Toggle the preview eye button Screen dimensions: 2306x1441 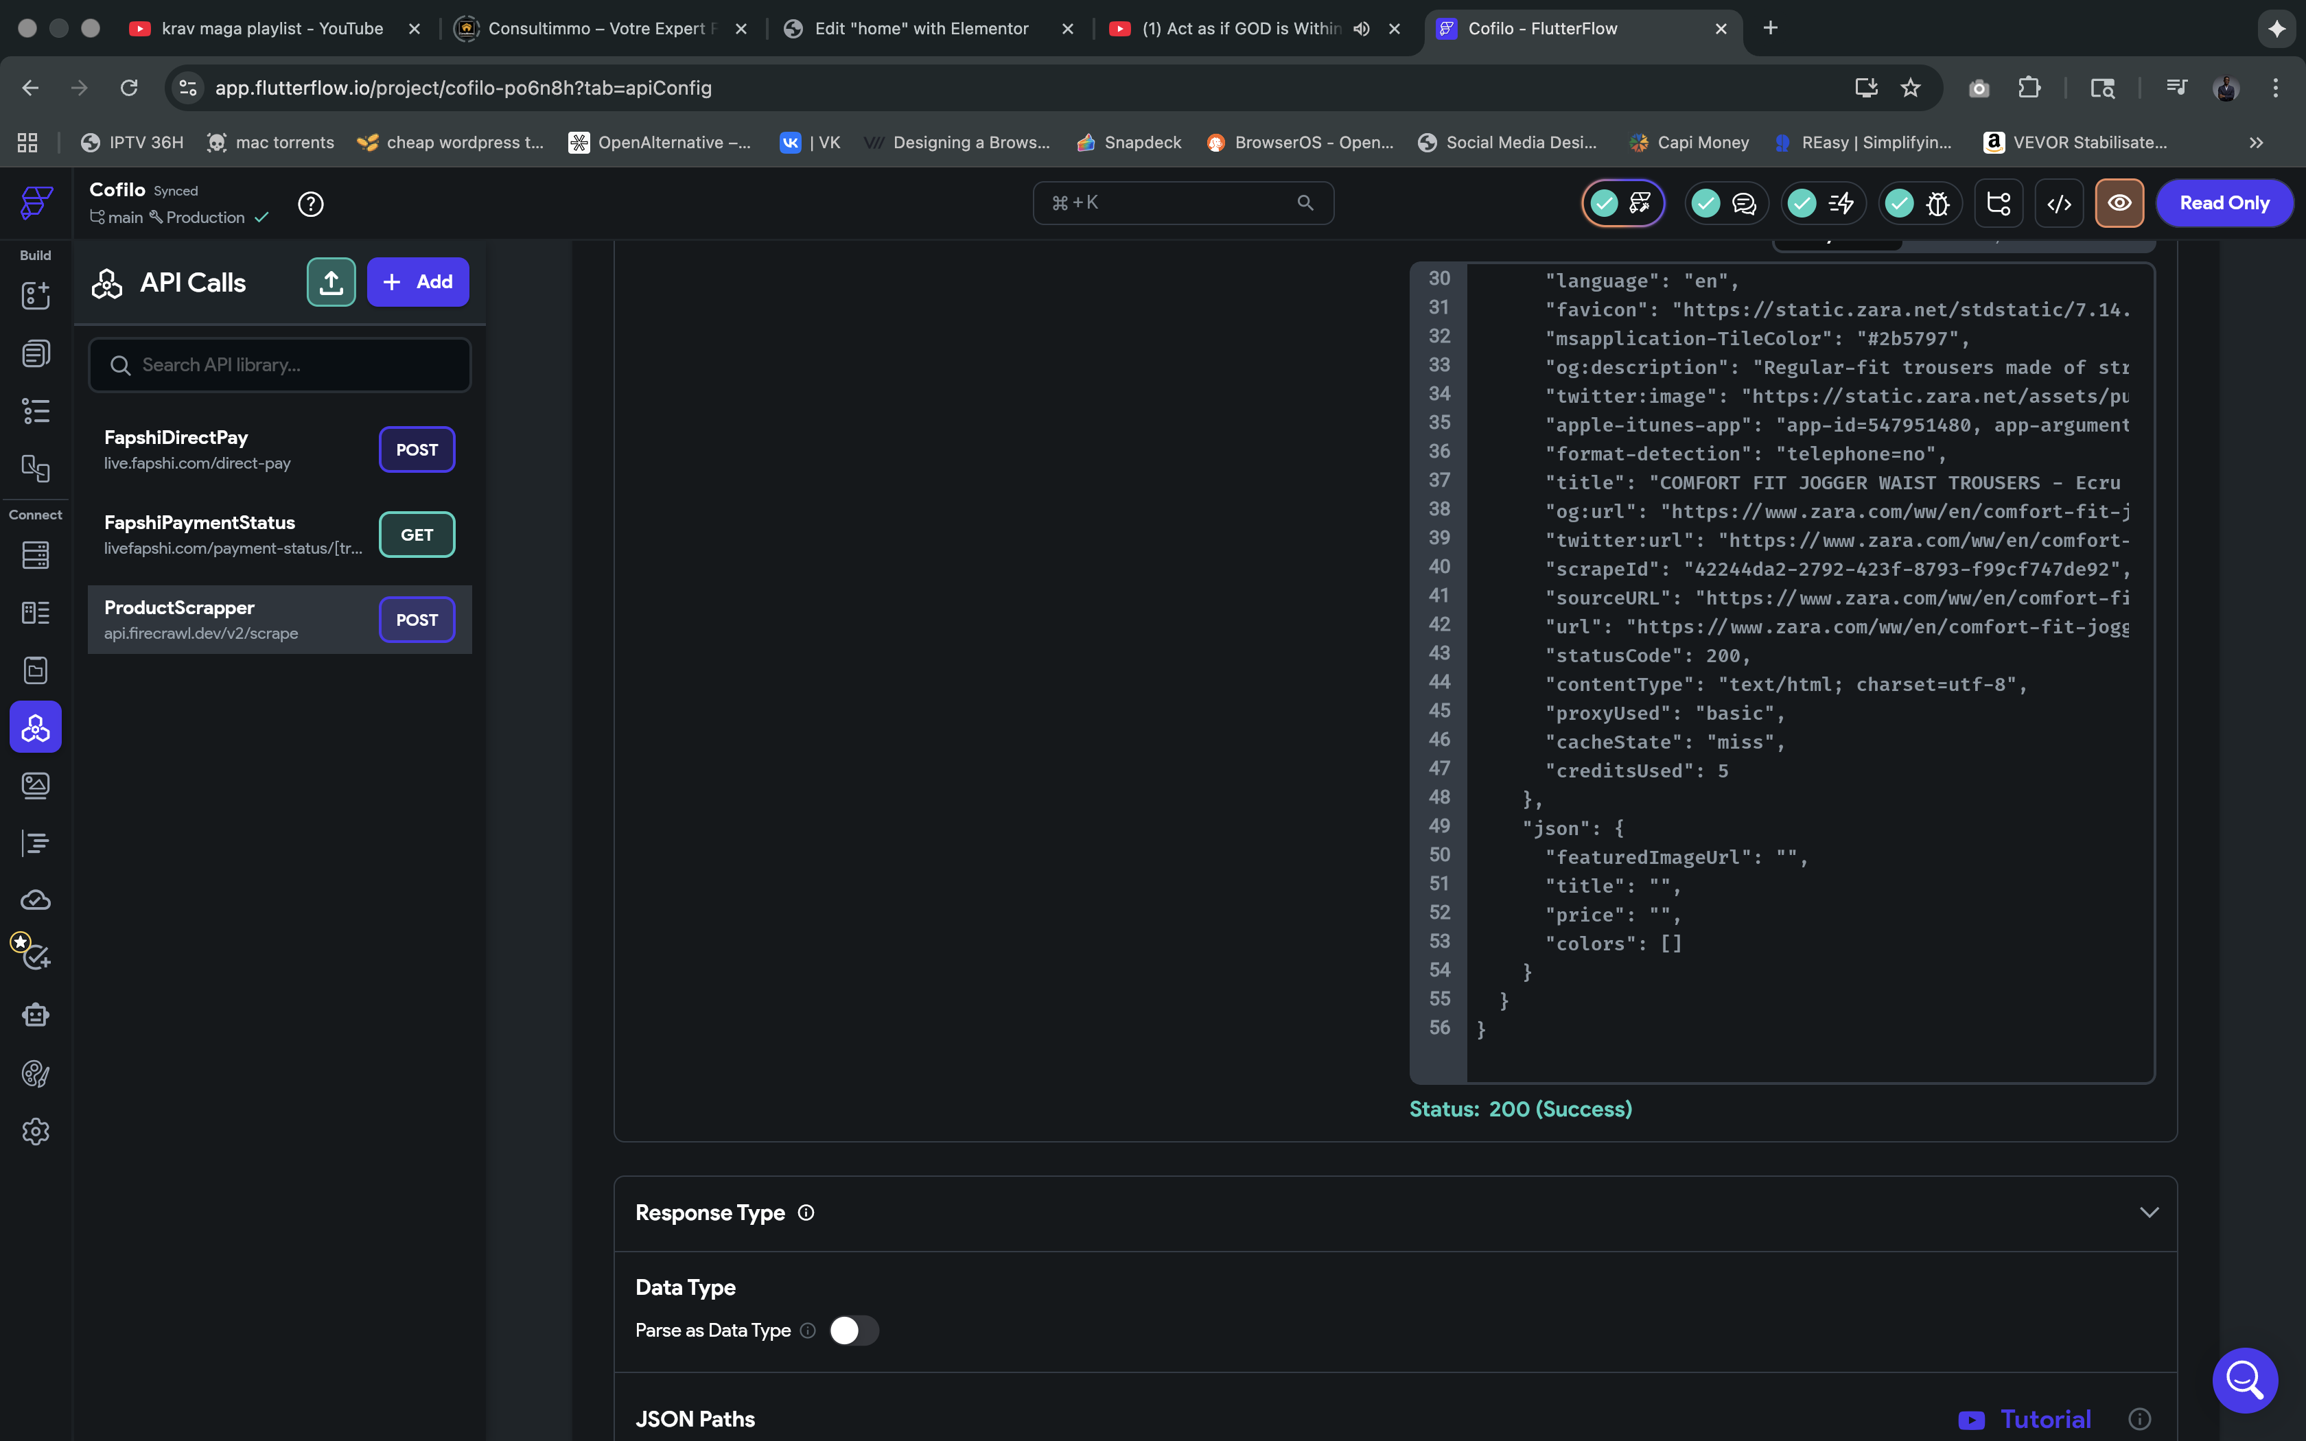(2119, 203)
